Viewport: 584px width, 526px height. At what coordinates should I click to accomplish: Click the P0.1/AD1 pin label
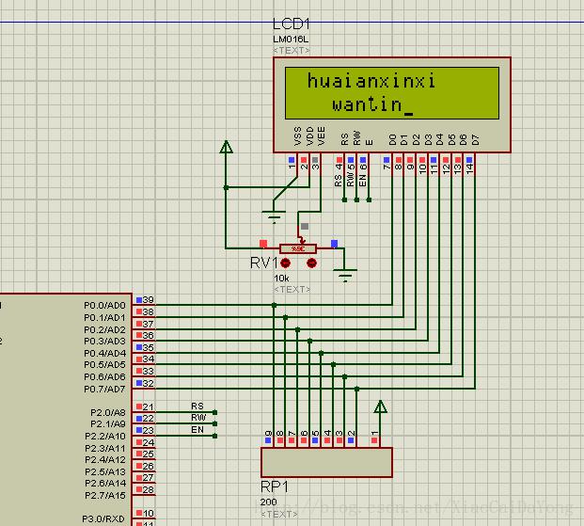tap(104, 318)
